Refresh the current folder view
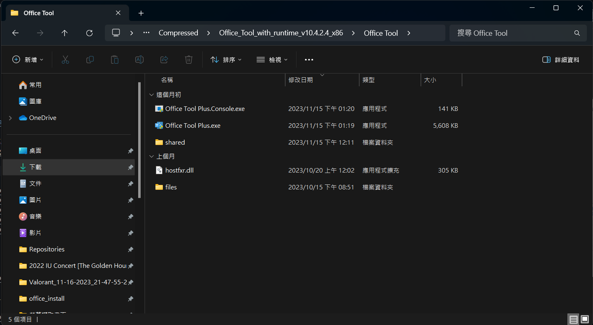 (89, 33)
